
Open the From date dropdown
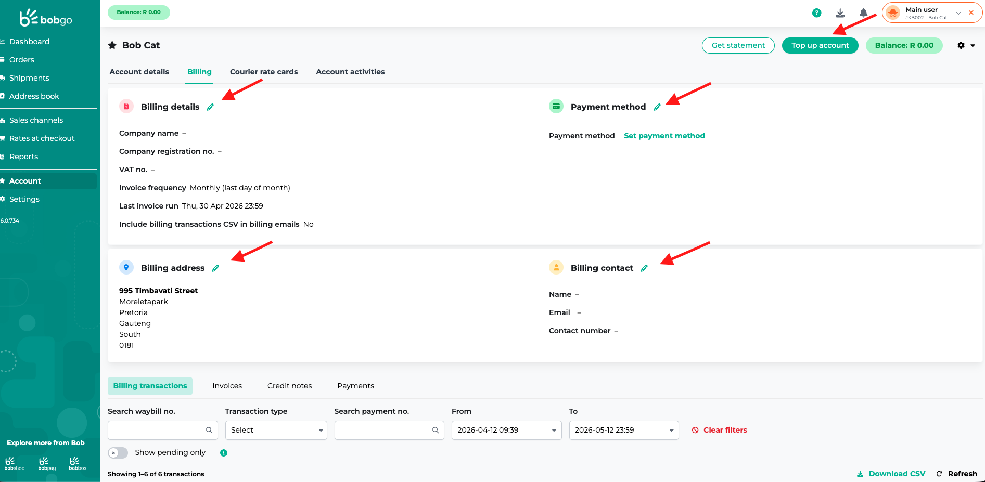click(x=554, y=431)
